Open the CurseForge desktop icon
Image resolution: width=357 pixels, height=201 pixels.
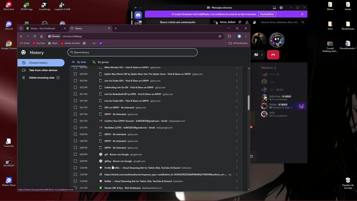coord(45,6)
